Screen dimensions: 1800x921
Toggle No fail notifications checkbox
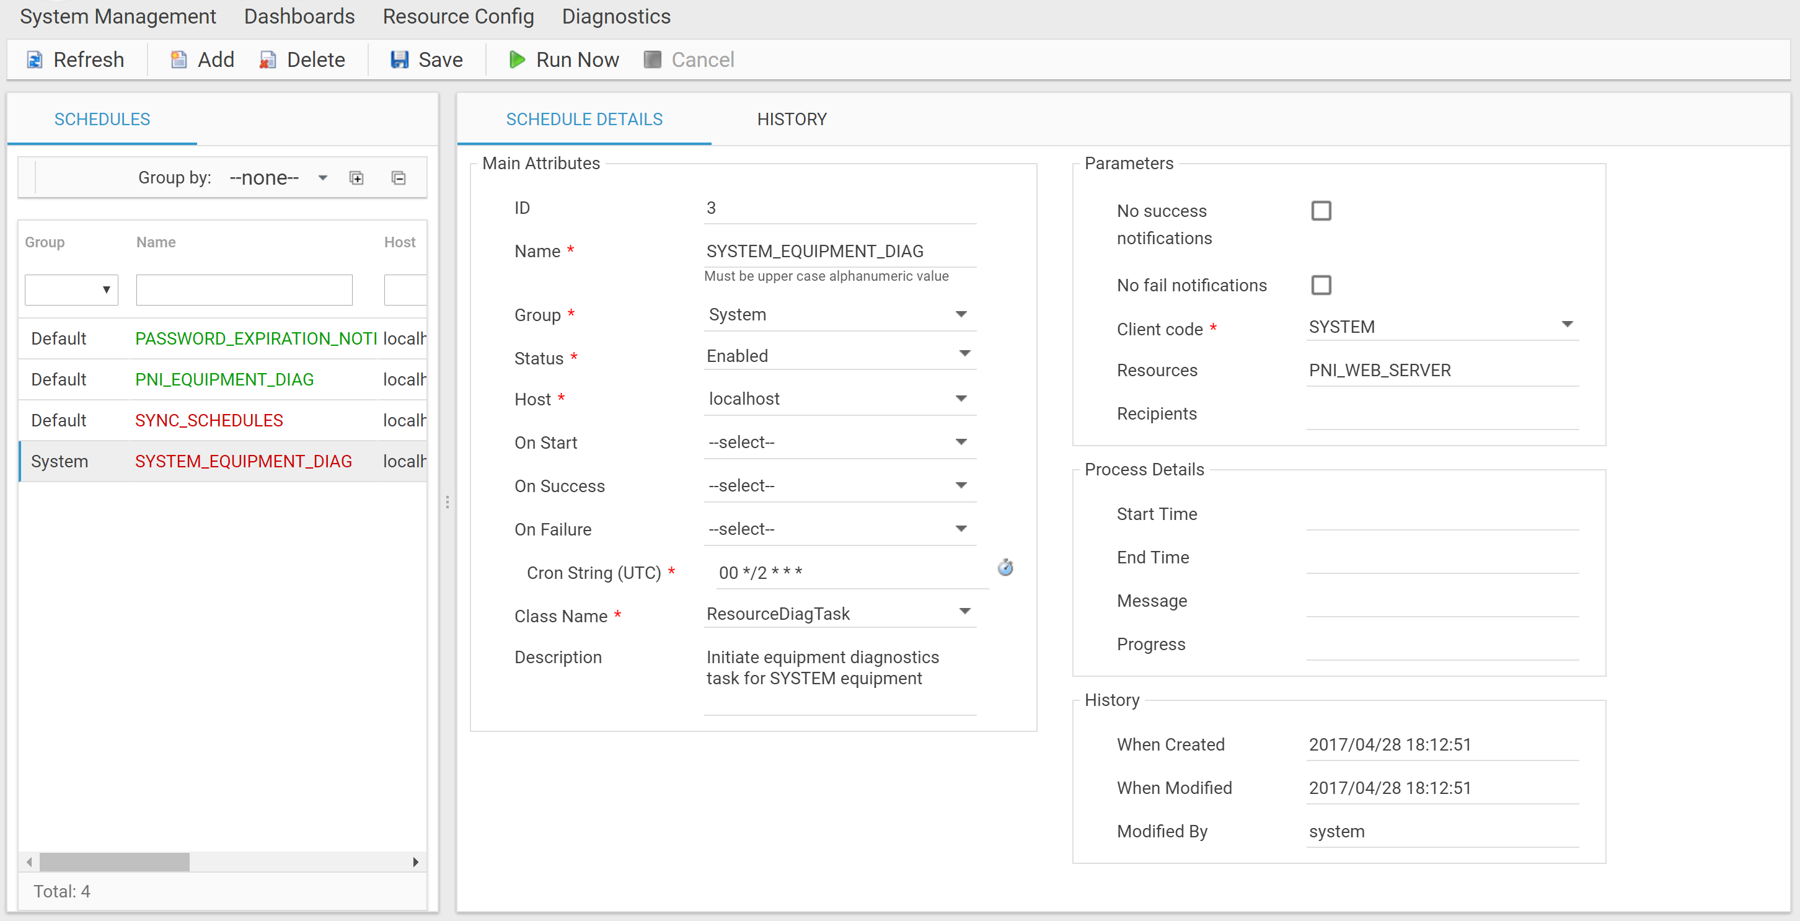click(x=1321, y=285)
